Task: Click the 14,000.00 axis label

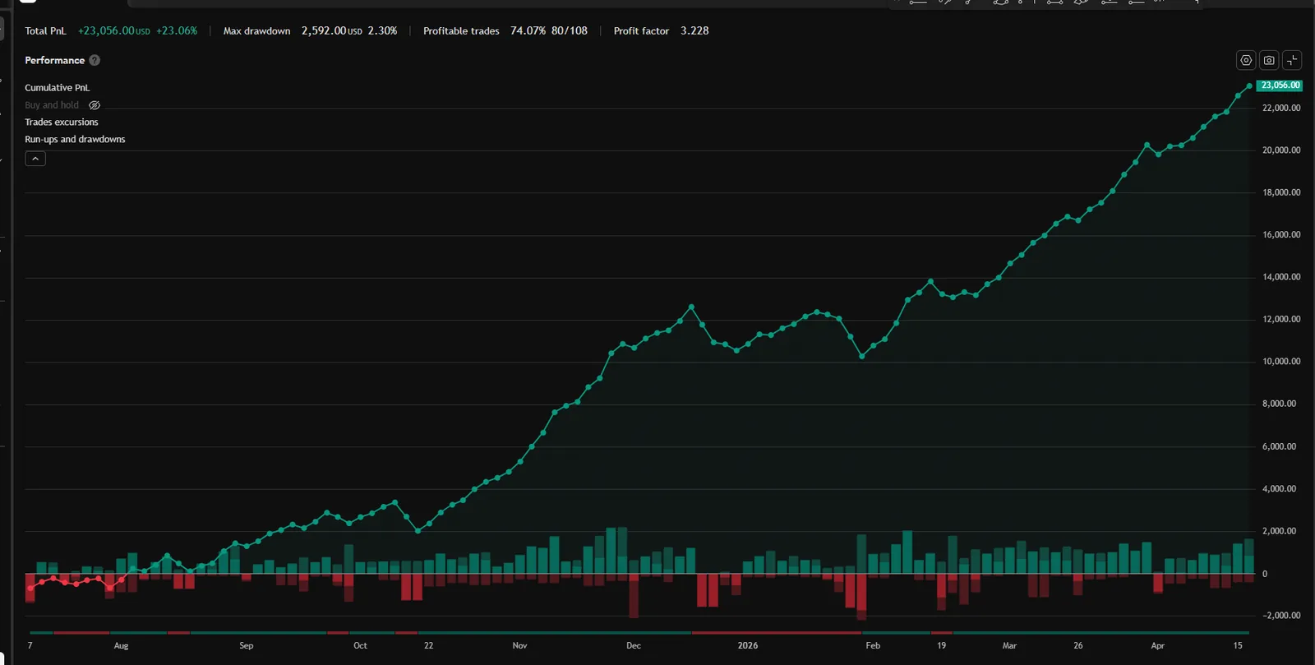Action: [1281, 277]
